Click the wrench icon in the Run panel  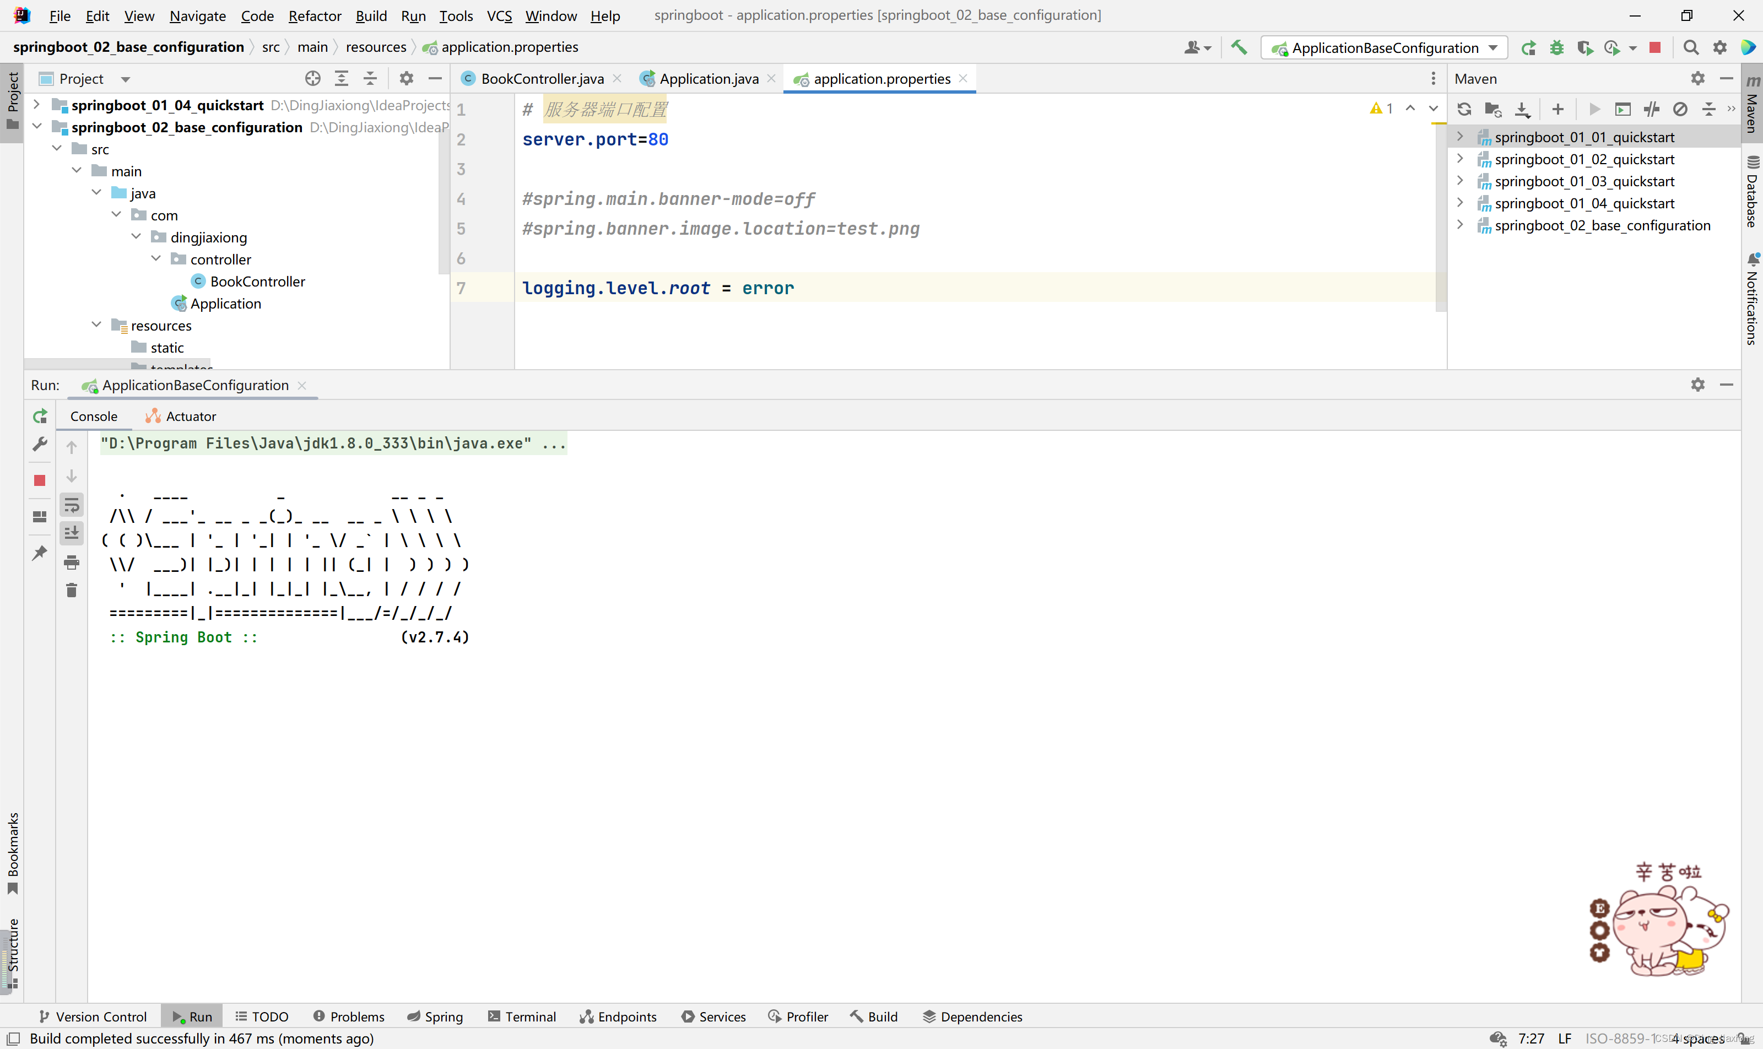[40, 445]
